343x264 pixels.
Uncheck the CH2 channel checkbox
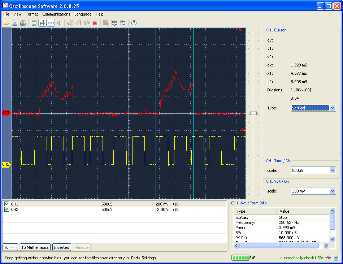coord(6,209)
